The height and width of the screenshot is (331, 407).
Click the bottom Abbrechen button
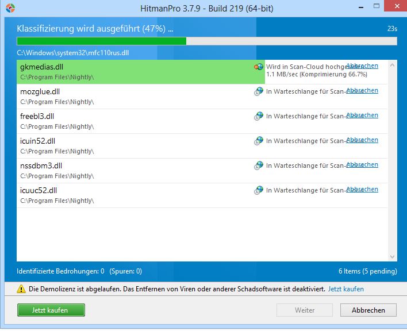(368, 310)
